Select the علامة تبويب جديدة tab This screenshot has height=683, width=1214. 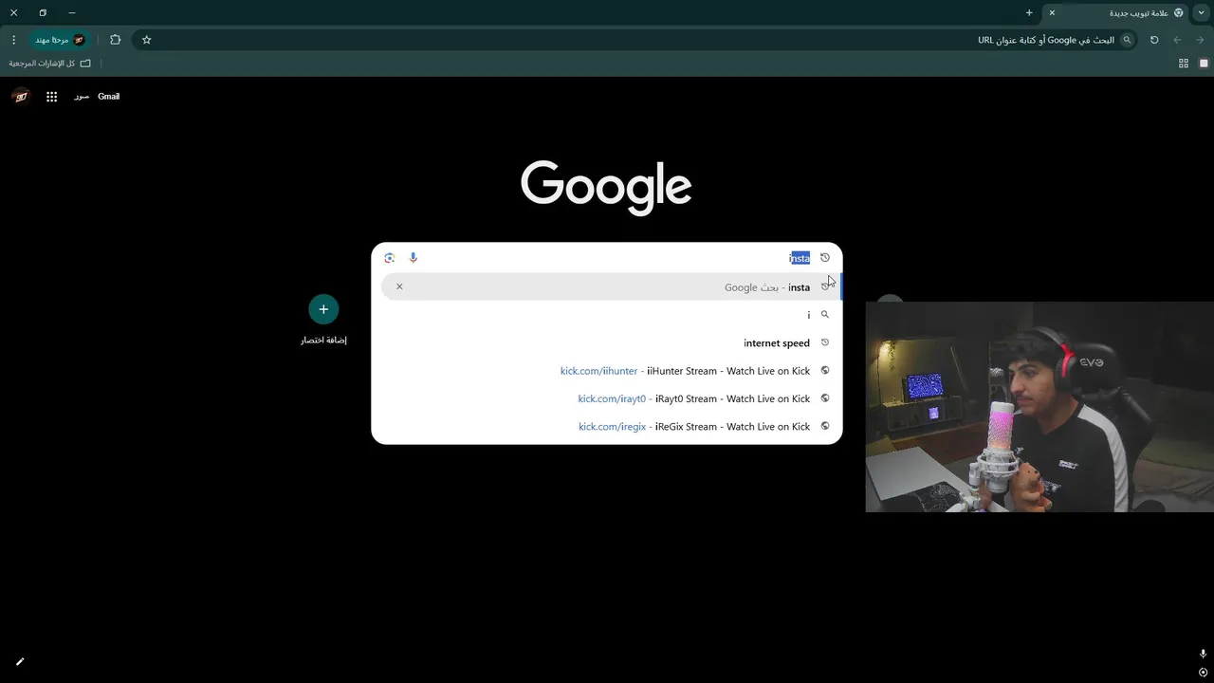coord(1115,12)
